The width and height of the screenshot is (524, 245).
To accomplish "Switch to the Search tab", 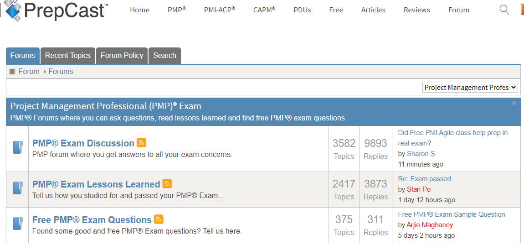I will [165, 56].
